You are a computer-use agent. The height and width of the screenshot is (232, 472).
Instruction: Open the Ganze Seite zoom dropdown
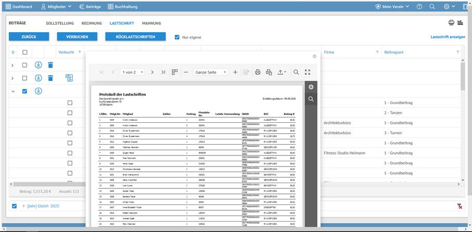[x=211, y=72]
